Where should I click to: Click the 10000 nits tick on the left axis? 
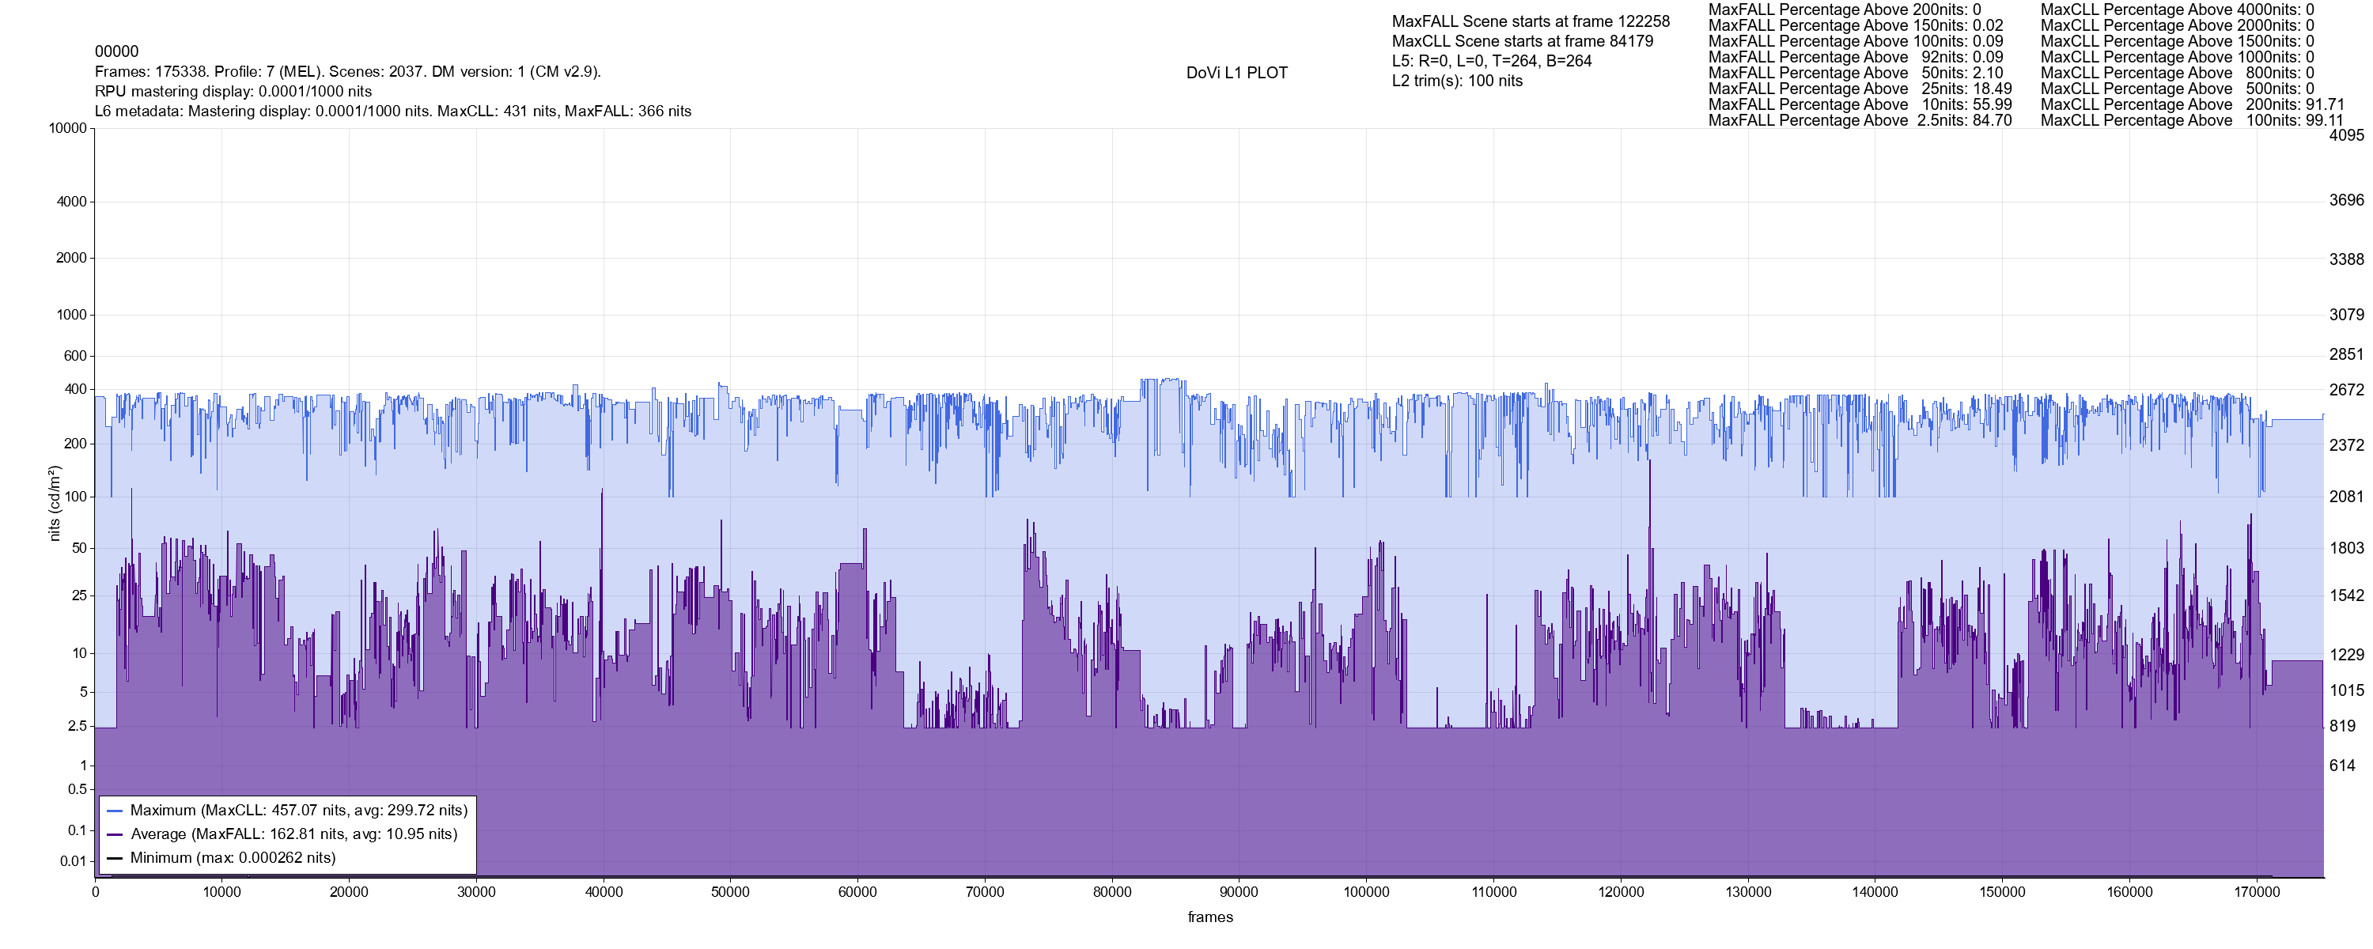point(67,128)
